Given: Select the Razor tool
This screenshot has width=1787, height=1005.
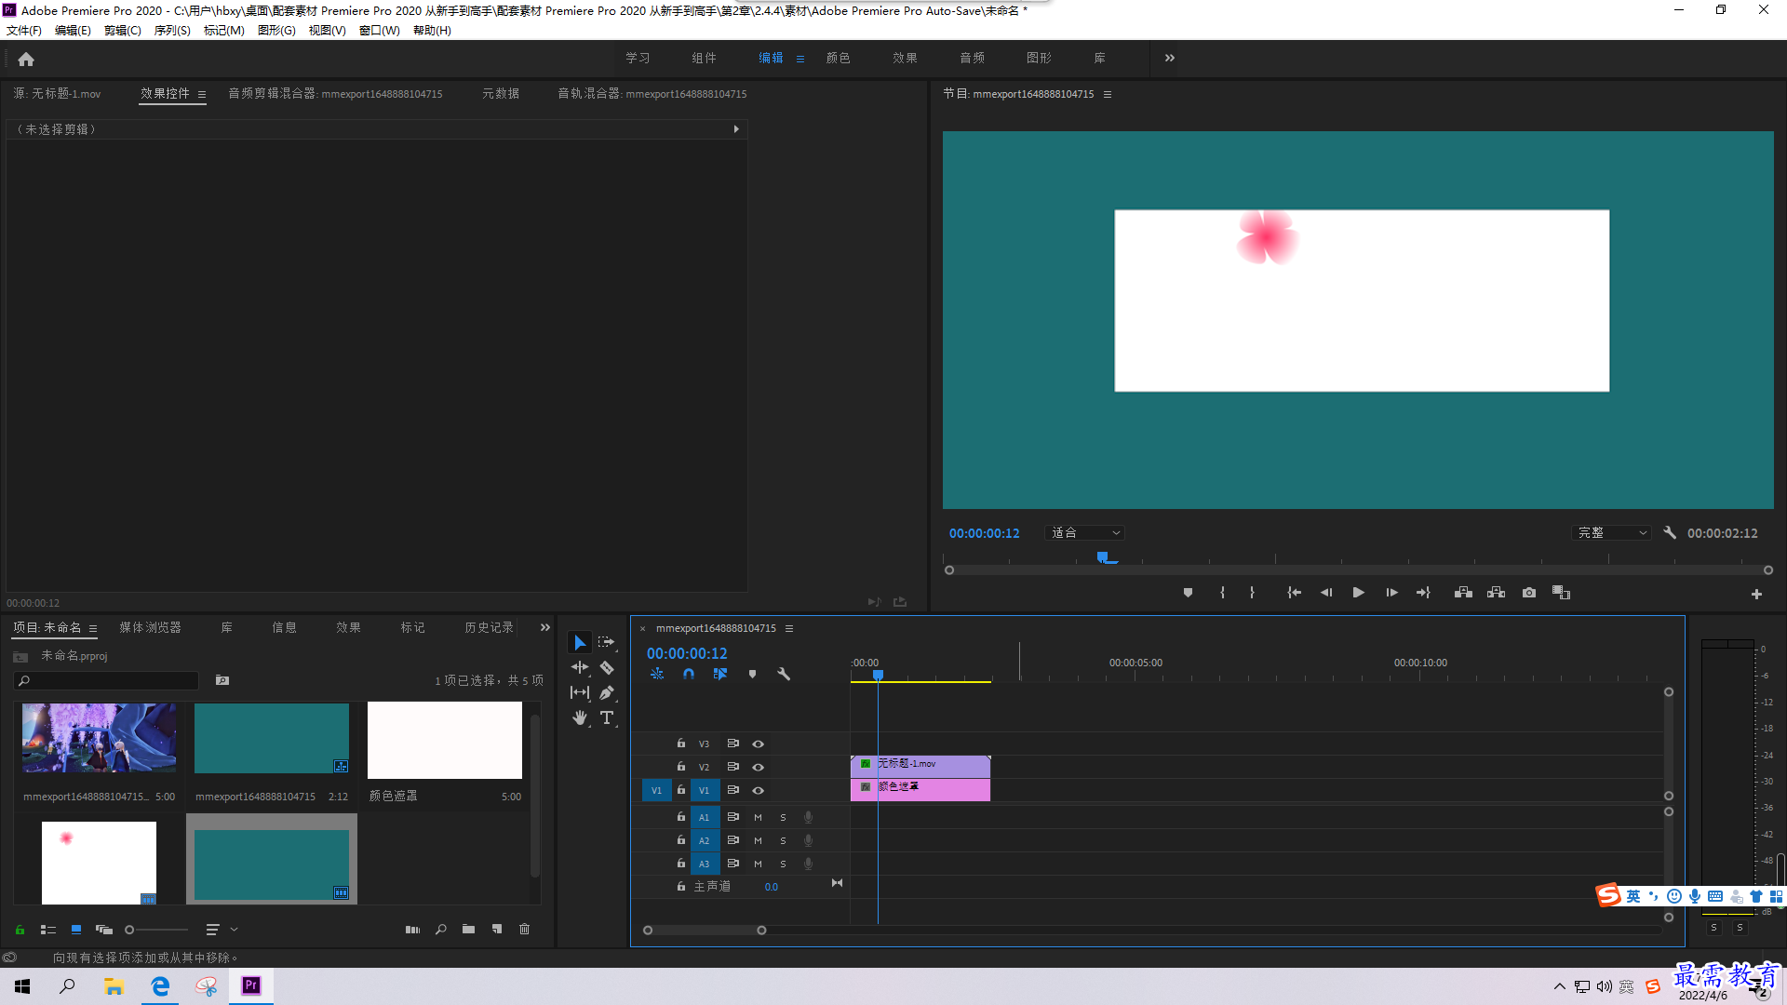Looking at the screenshot, I should [x=607, y=667].
